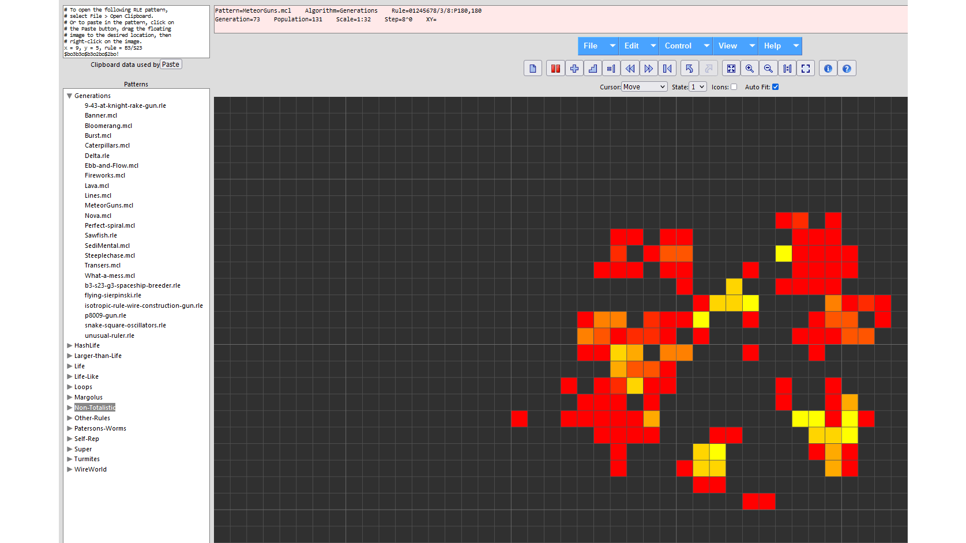
Task: Expand the Self-Rep folder
Action: point(69,439)
